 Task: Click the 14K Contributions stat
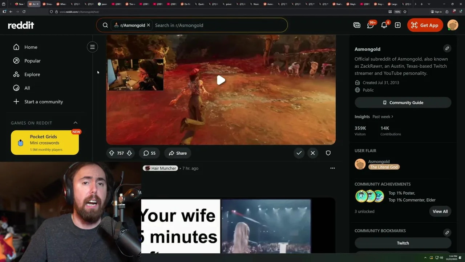click(x=391, y=131)
